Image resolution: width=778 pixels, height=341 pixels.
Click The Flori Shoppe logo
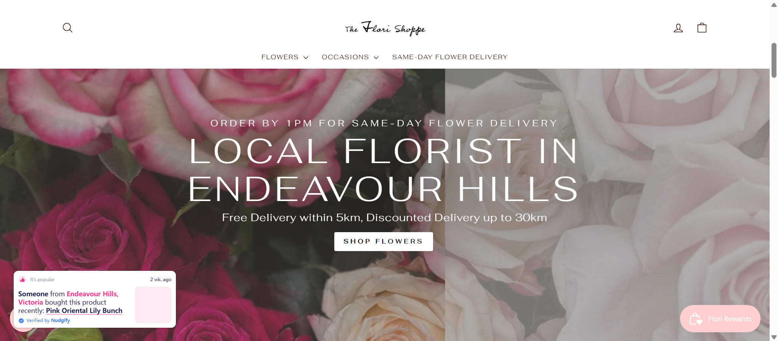click(x=385, y=28)
